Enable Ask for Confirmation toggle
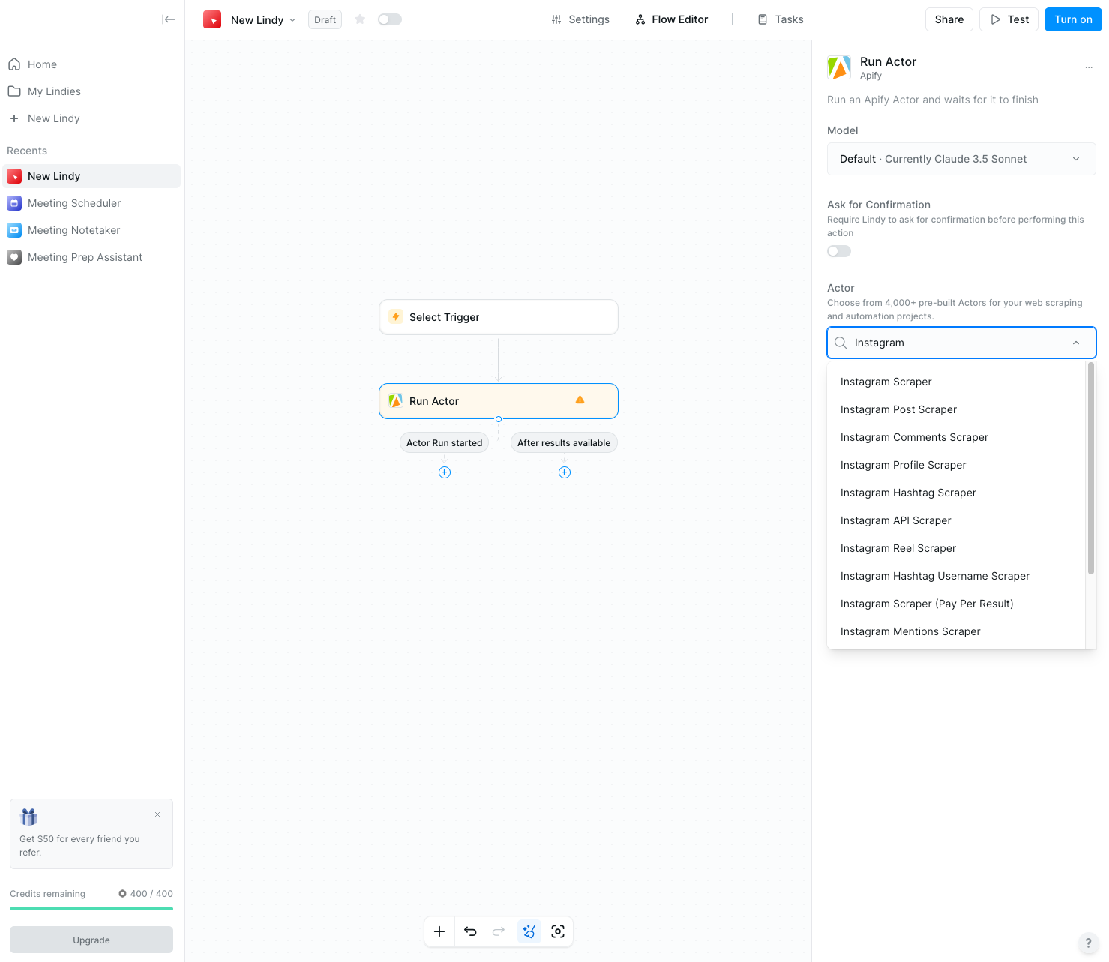This screenshot has height=962, width=1109. 839,251
